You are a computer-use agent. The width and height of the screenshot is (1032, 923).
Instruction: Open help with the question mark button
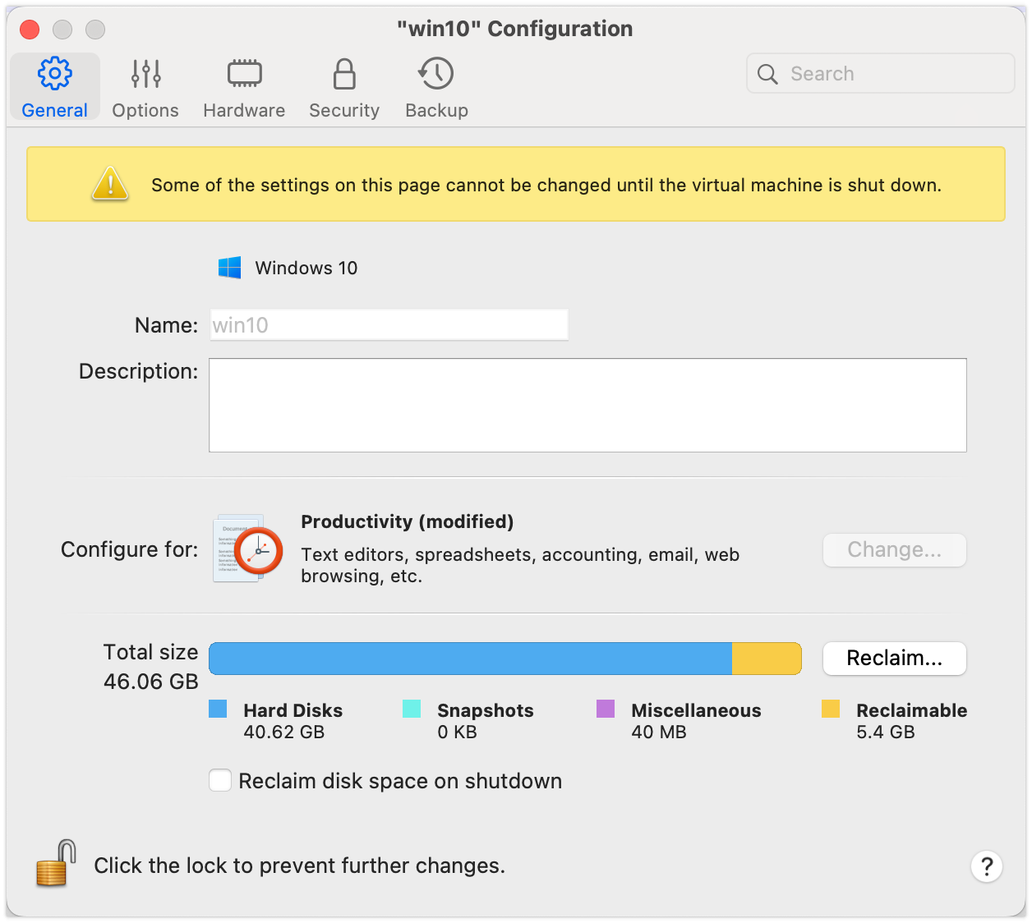tap(986, 866)
